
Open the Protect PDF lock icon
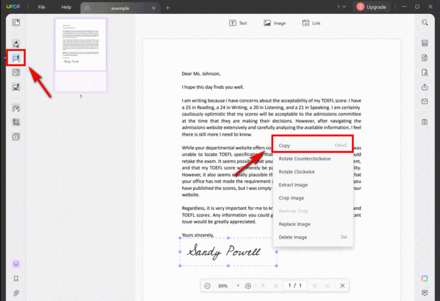[x=425, y=73]
